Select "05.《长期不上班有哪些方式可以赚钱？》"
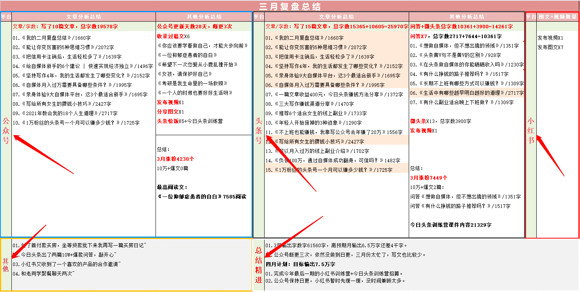Image resolution: width=580 pixels, height=292 pixels. pyautogui.click(x=467, y=83)
